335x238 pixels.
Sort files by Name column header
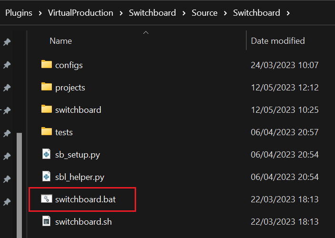tap(60, 41)
